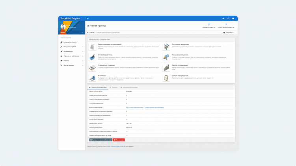Open Антивирус title link
The width and height of the screenshot is (296, 166).
[102, 76]
